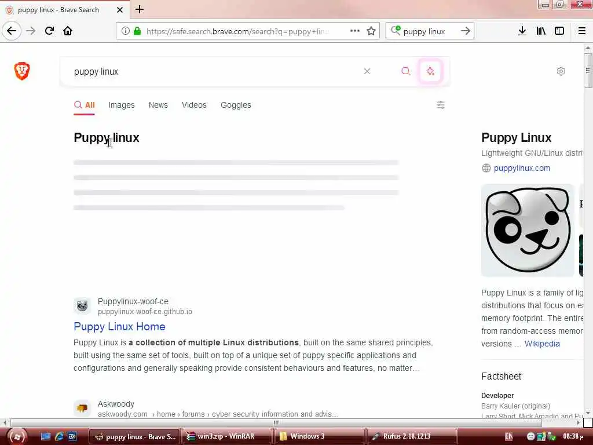Open the Goggles tab

[x=236, y=105]
